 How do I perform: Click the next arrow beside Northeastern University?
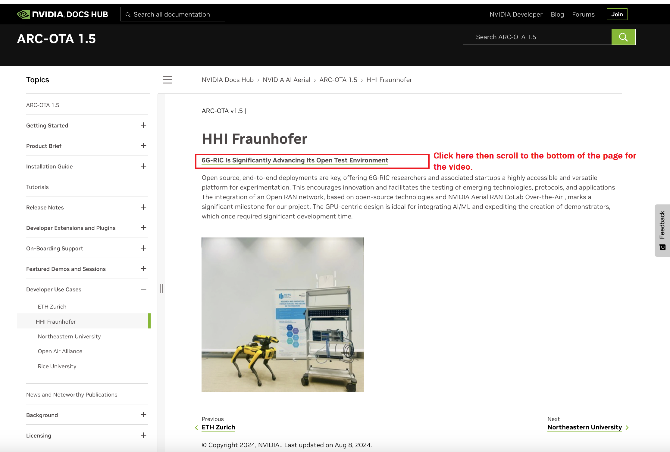click(x=627, y=428)
